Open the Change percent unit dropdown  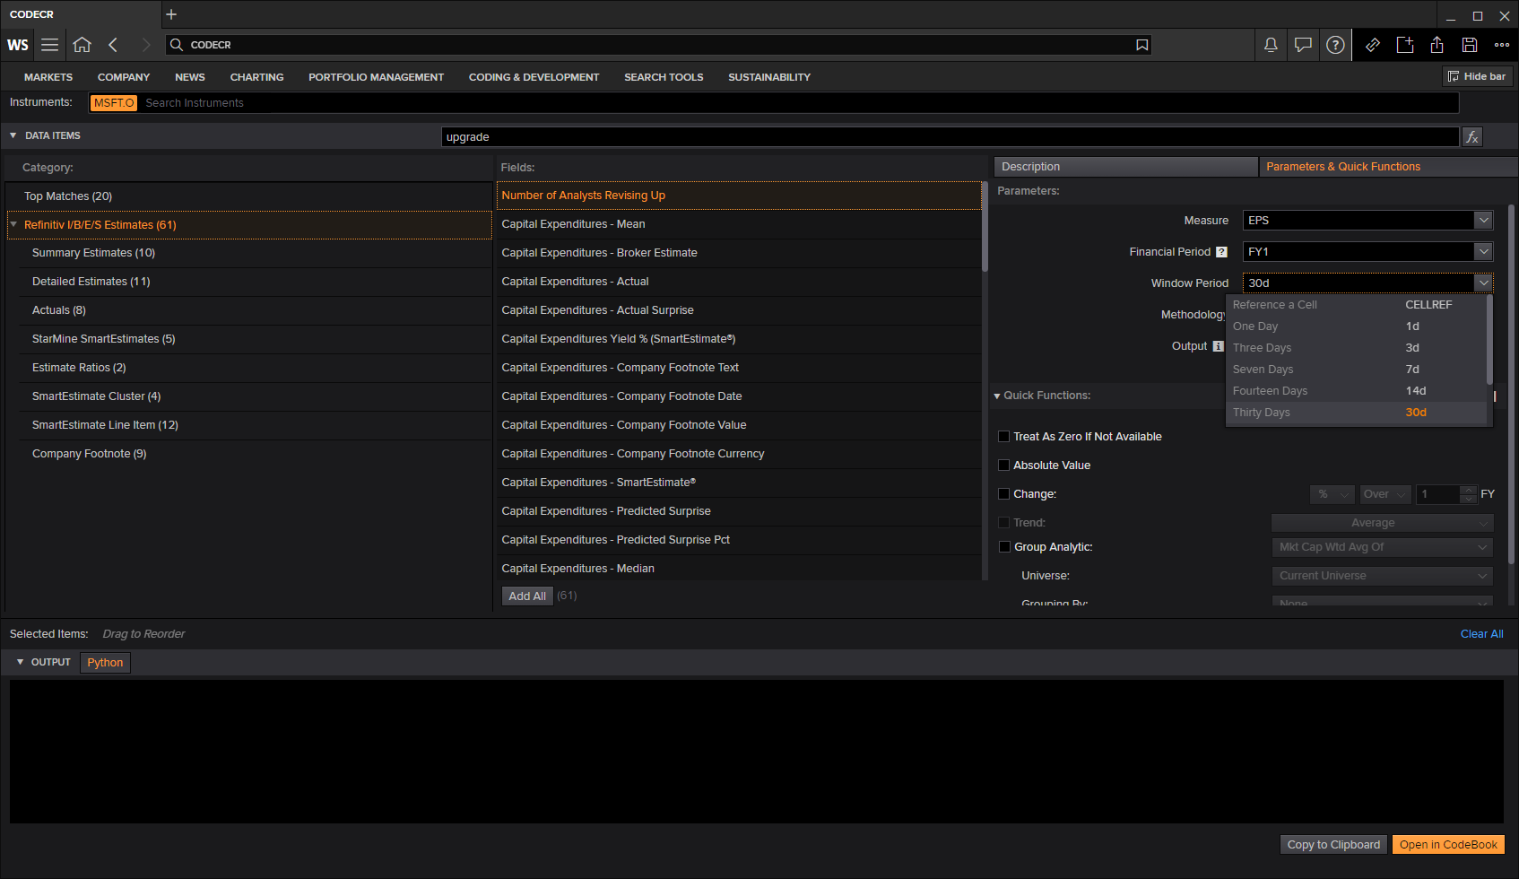point(1332,494)
